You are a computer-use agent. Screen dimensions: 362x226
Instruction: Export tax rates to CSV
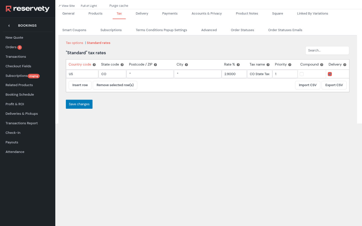334,85
